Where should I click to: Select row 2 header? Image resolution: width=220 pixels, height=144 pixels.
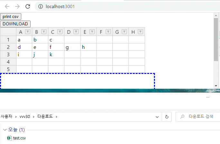8,47
